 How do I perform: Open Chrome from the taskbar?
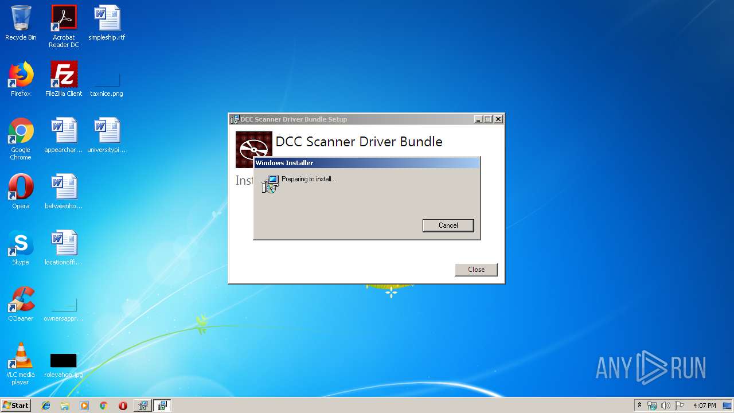[x=103, y=406]
